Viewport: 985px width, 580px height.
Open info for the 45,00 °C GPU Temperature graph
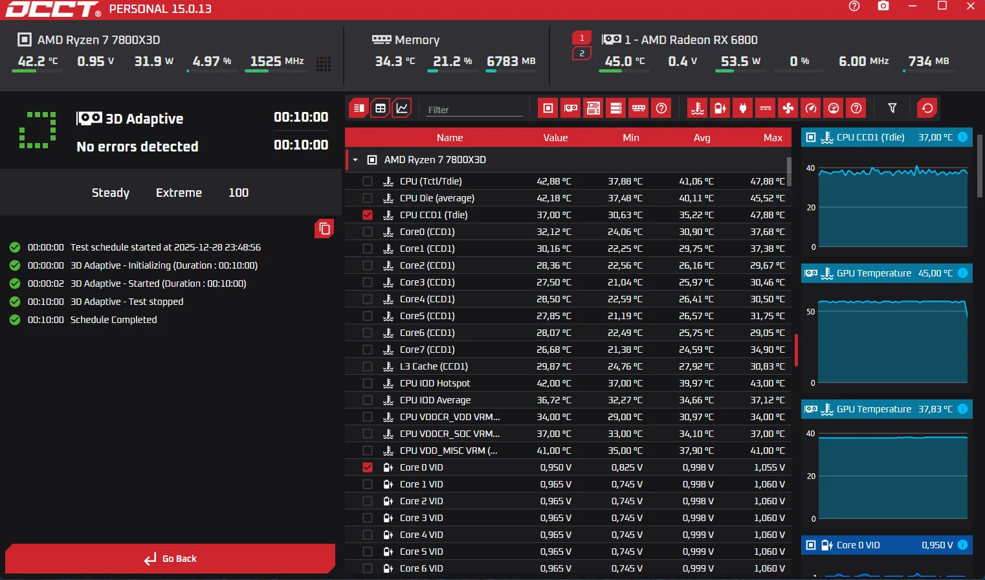pos(962,273)
